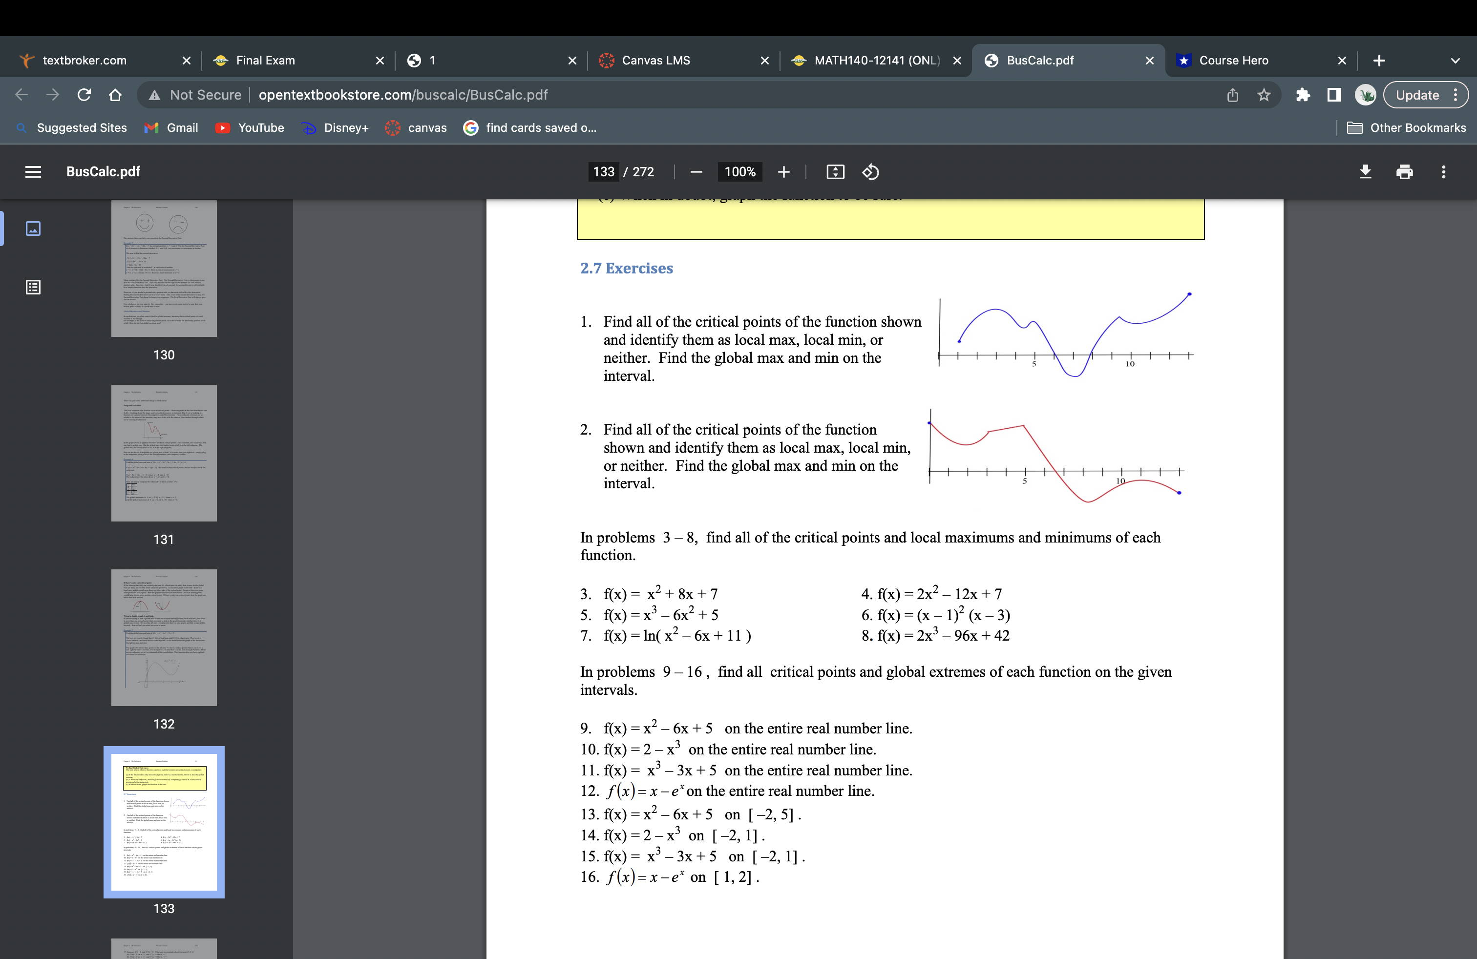The width and height of the screenshot is (1477, 959).
Task: Zoom out of the PDF
Action: 696,172
